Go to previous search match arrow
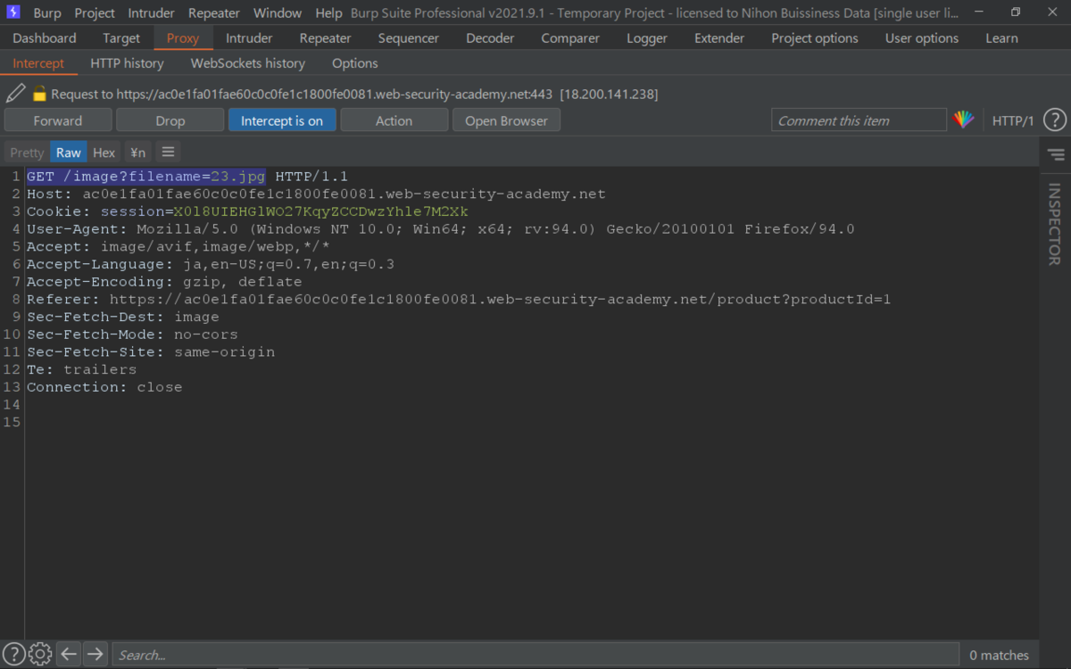 [69, 654]
